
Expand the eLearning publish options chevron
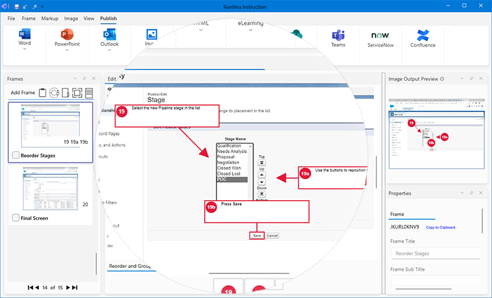click(250, 30)
